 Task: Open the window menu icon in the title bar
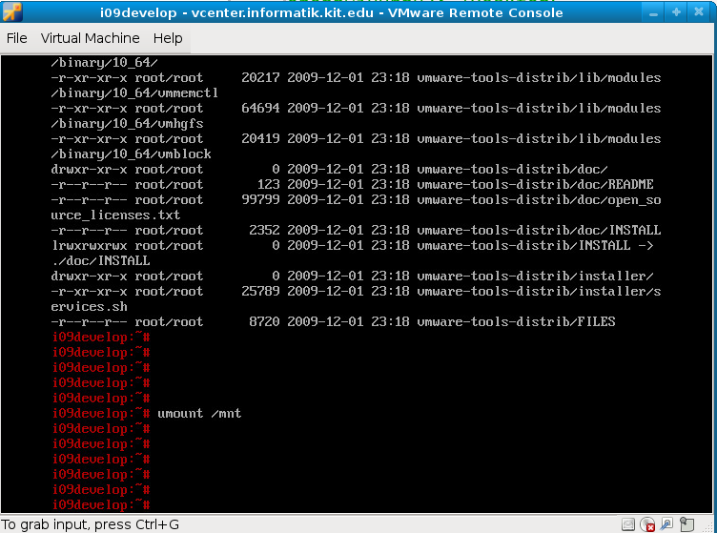coord(11,12)
